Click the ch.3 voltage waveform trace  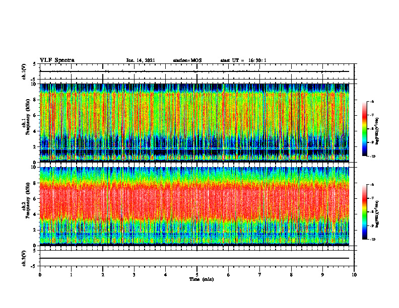[x=194, y=258]
